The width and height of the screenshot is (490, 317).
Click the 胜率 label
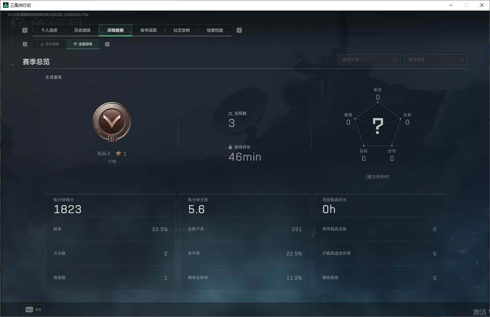point(57,229)
